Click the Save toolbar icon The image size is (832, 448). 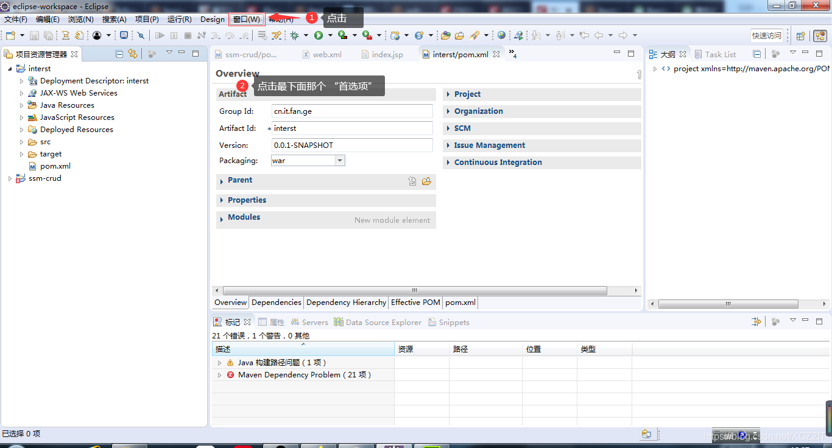(x=34, y=36)
